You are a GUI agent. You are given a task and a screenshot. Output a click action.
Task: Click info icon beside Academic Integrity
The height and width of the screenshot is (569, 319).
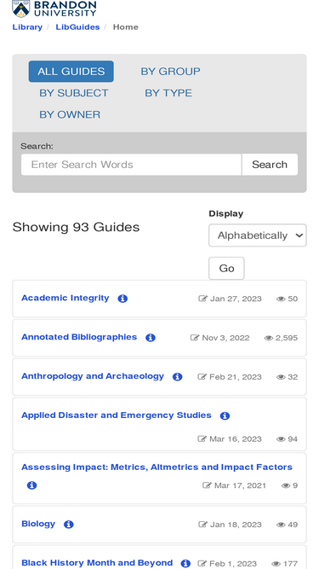point(122,299)
